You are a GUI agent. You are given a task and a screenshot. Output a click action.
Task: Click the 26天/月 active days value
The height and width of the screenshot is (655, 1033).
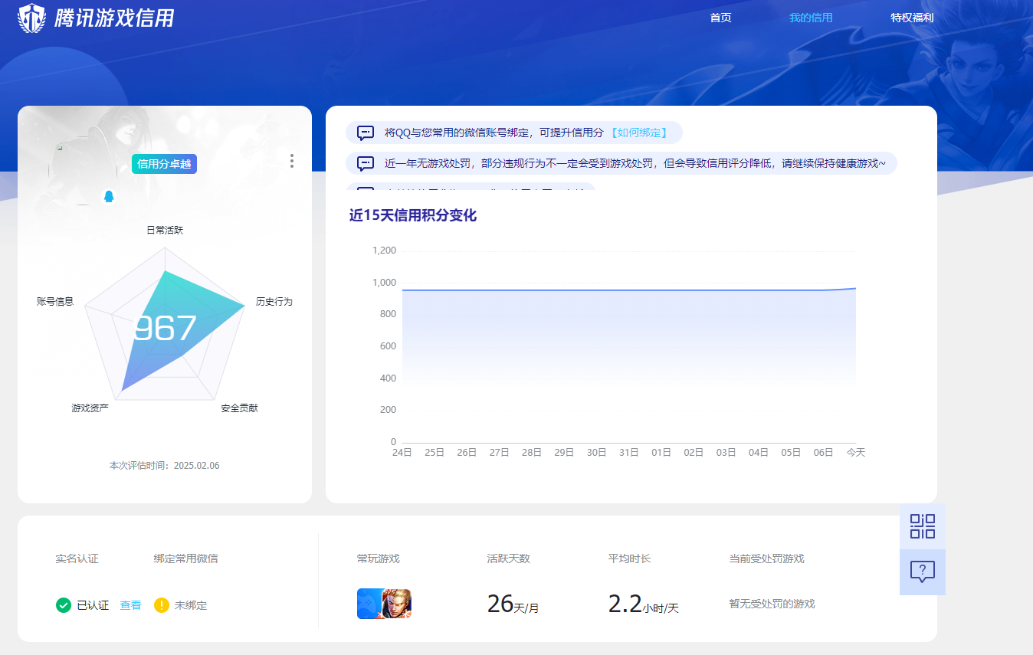pyautogui.click(x=513, y=604)
